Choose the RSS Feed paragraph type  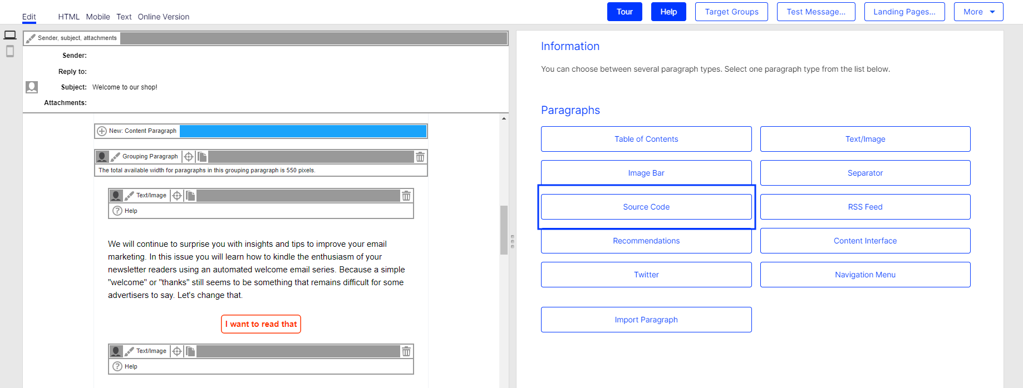(x=865, y=207)
